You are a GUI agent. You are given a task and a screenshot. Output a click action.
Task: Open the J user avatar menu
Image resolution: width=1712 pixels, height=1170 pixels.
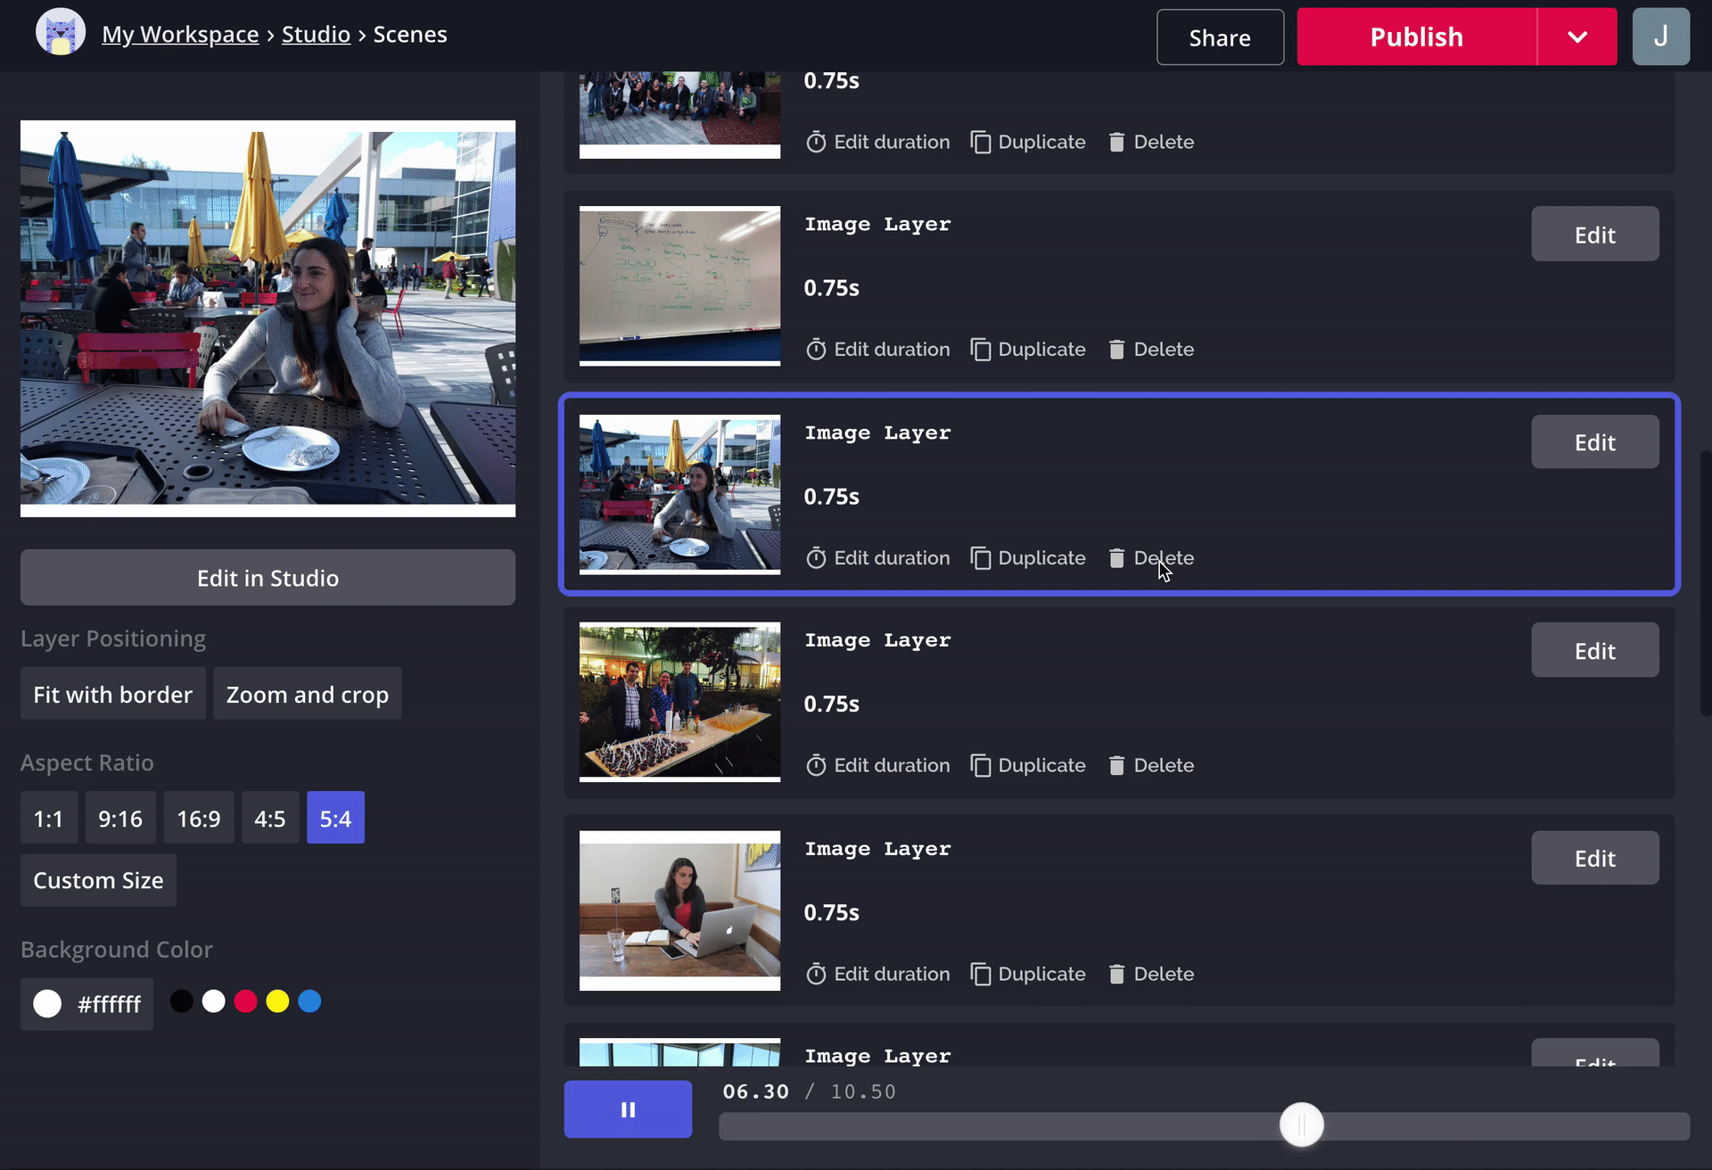[1660, 37]
